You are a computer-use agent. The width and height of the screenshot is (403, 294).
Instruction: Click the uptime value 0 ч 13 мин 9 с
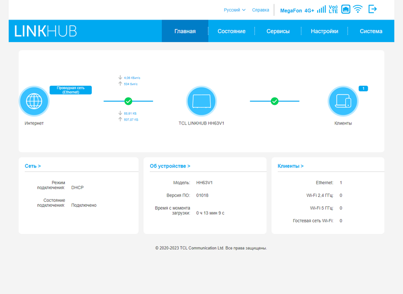point(210,213)
